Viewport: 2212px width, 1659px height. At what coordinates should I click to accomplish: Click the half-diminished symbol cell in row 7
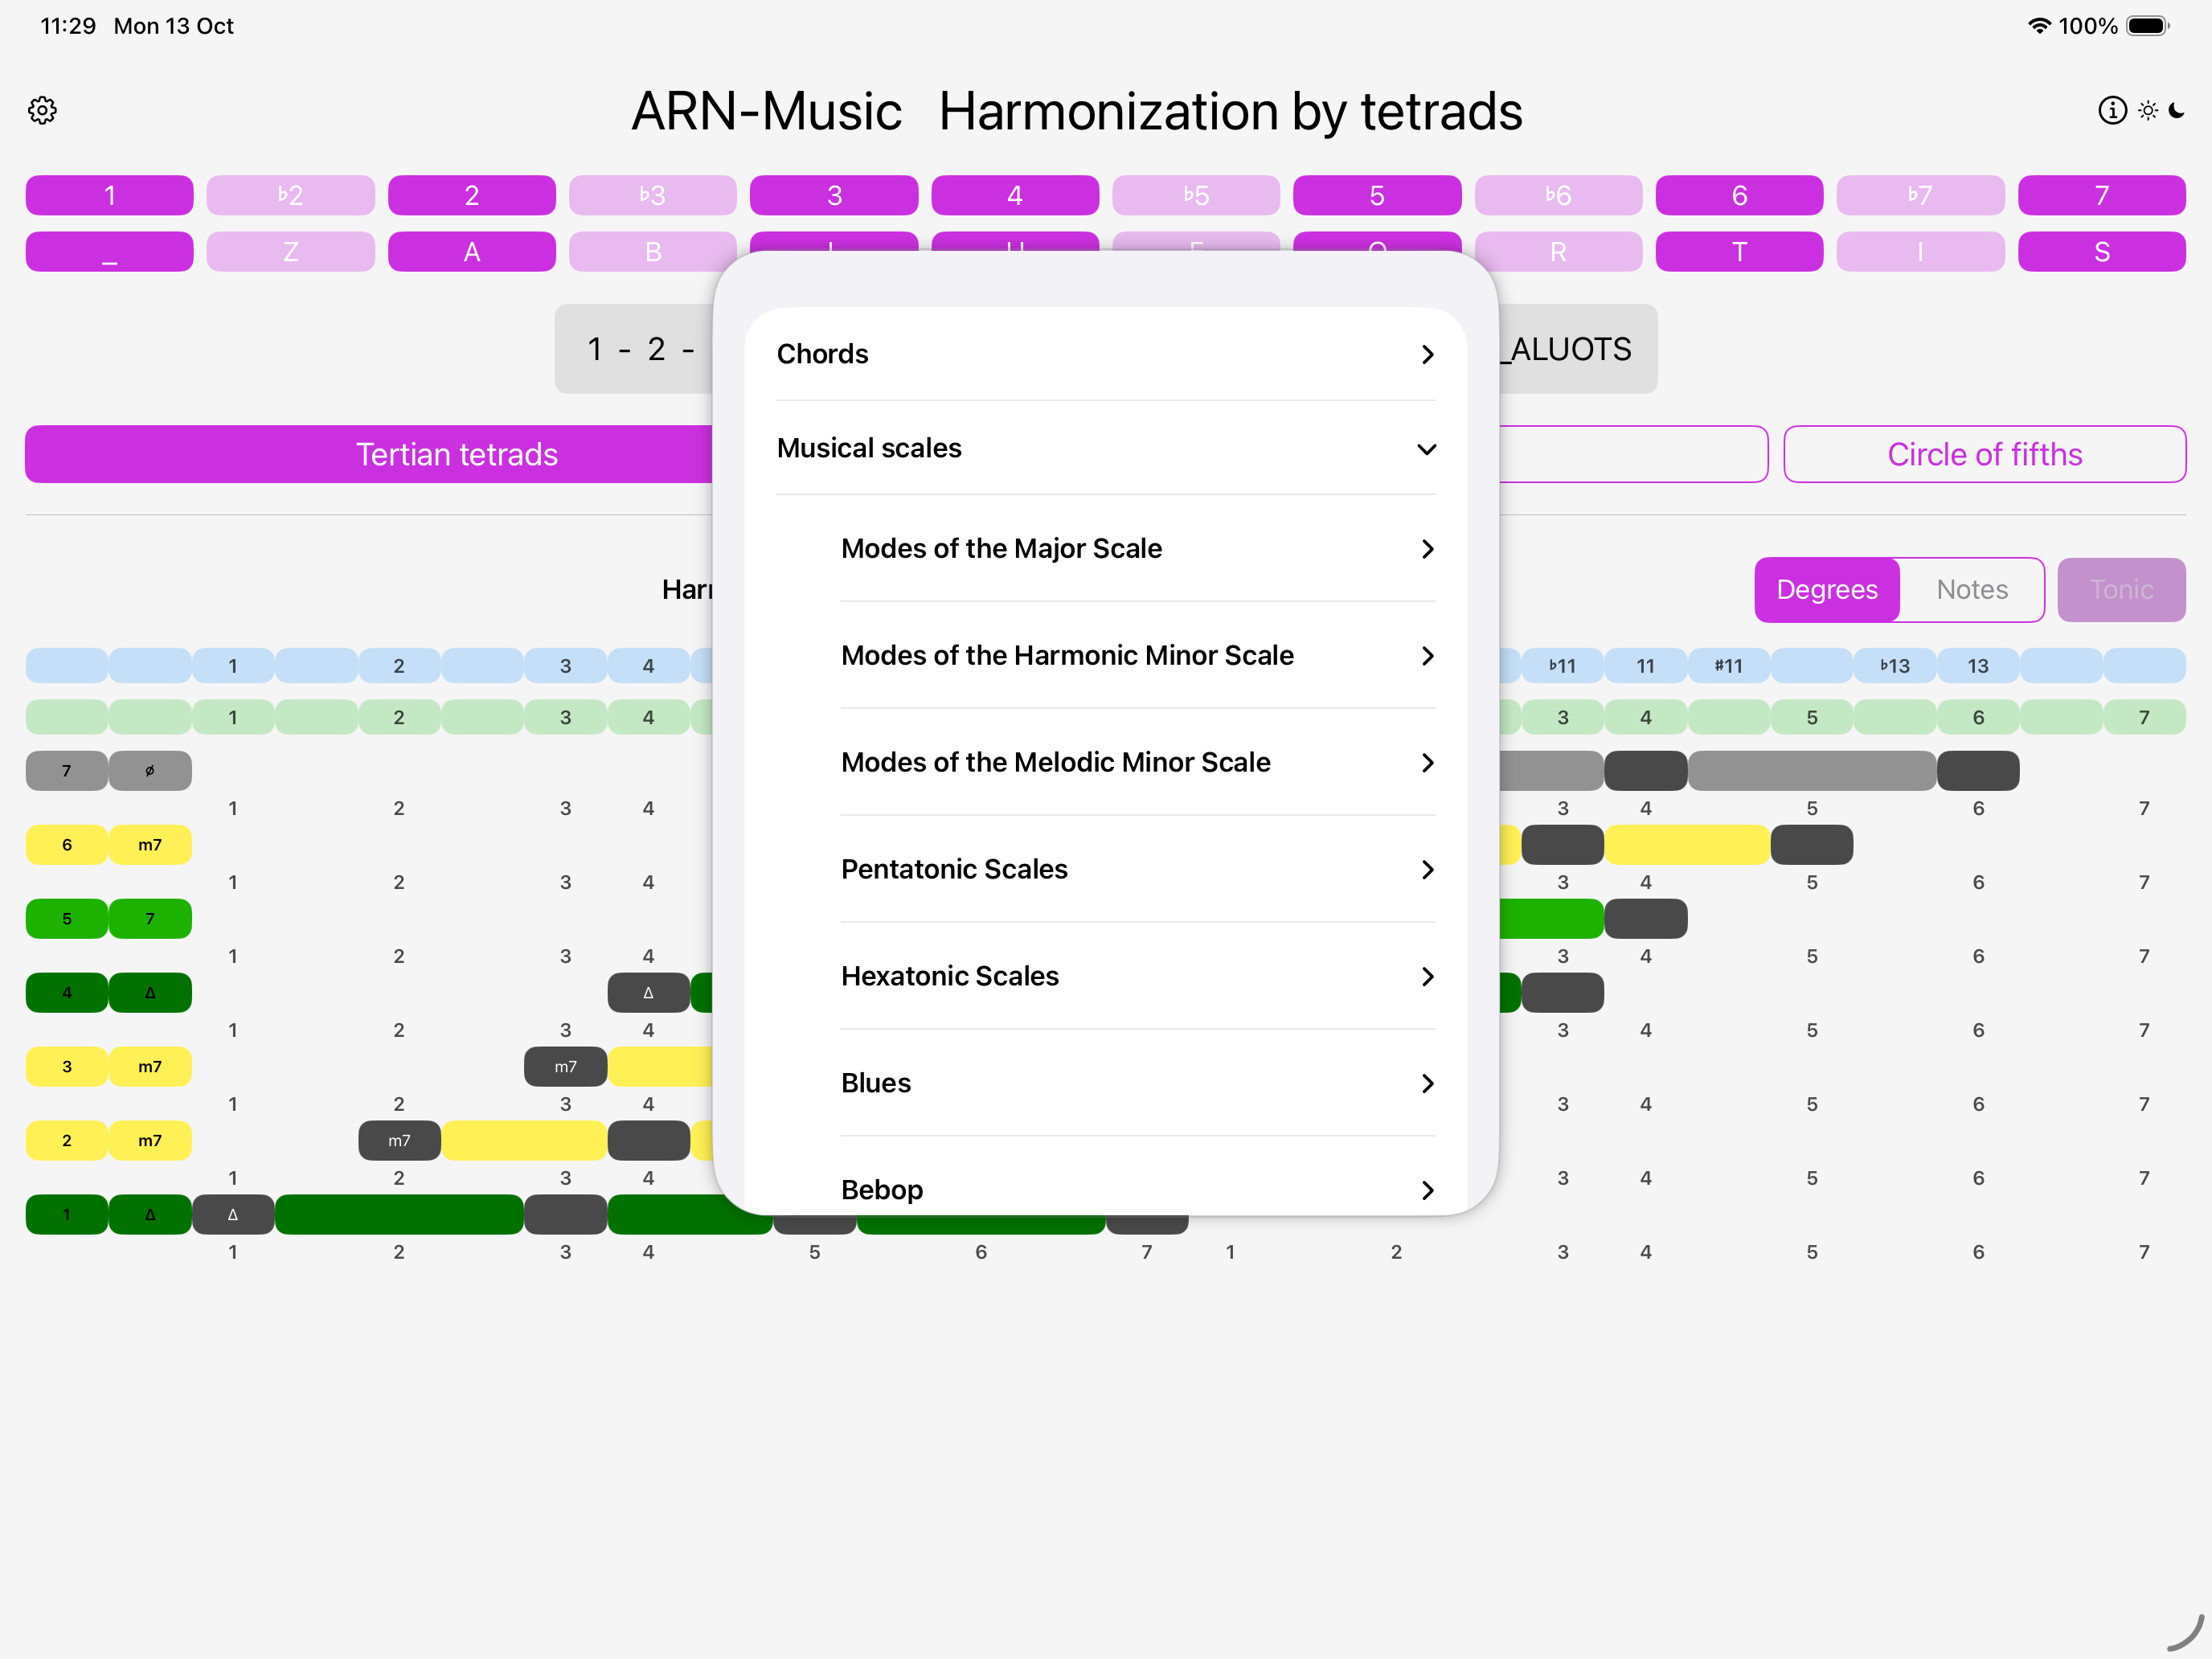point(150,771)
